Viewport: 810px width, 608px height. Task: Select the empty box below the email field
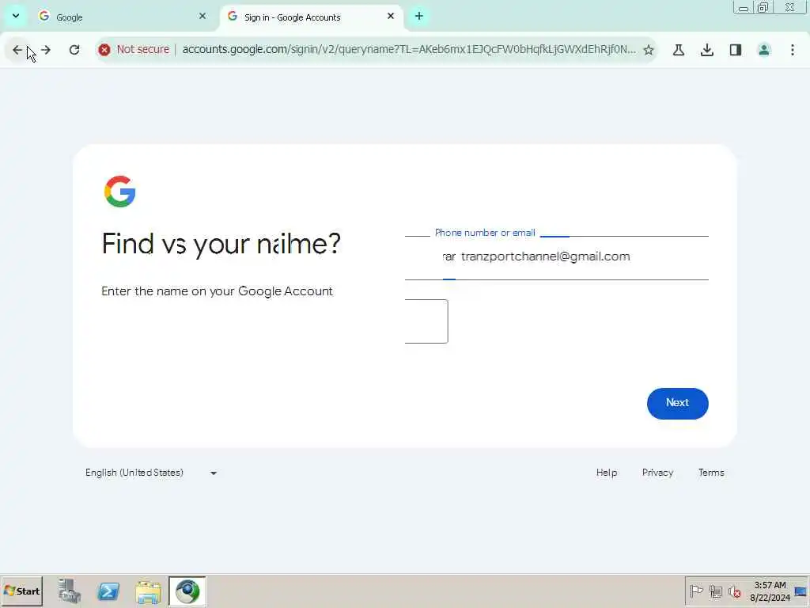pyautogui.click(x=426, y=321)
